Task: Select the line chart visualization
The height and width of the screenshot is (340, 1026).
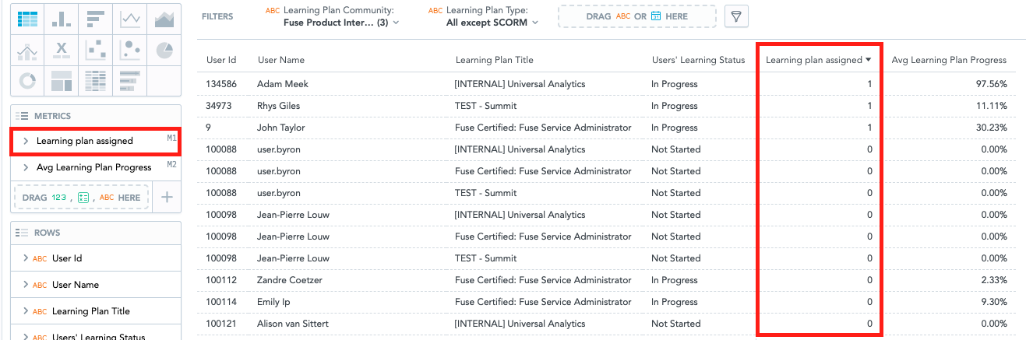Action: click(130, 19)
